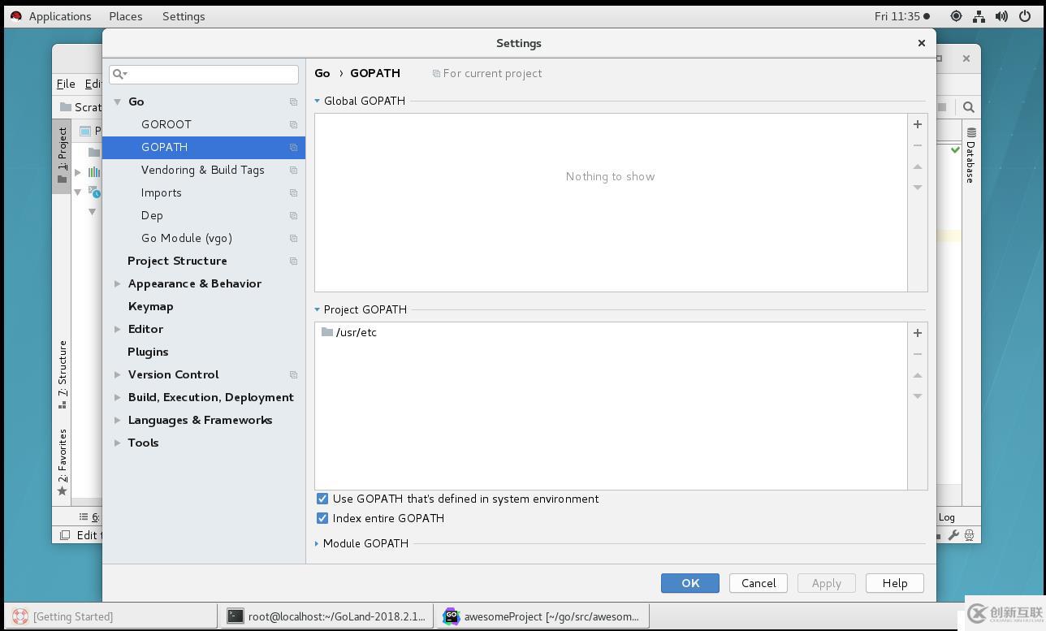Close the Settings dialog
Viewport: 1046px width, 631px height.
tap(921, 43)
